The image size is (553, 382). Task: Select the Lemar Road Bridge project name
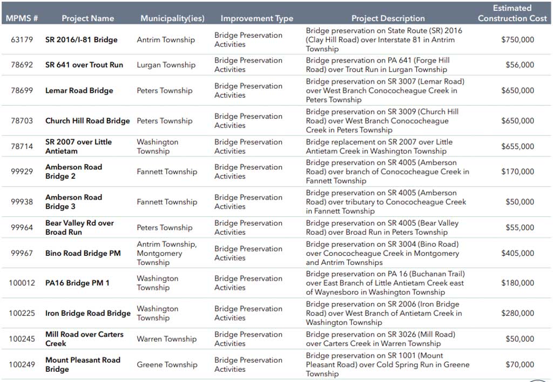coord(79,91)
